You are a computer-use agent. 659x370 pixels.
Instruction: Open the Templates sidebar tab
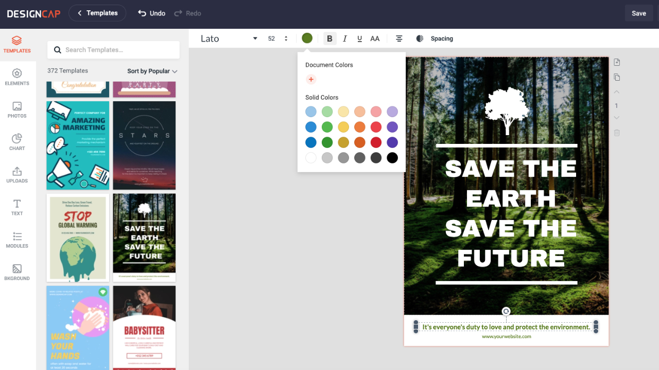pyautogui.click(x=17, y=45)
